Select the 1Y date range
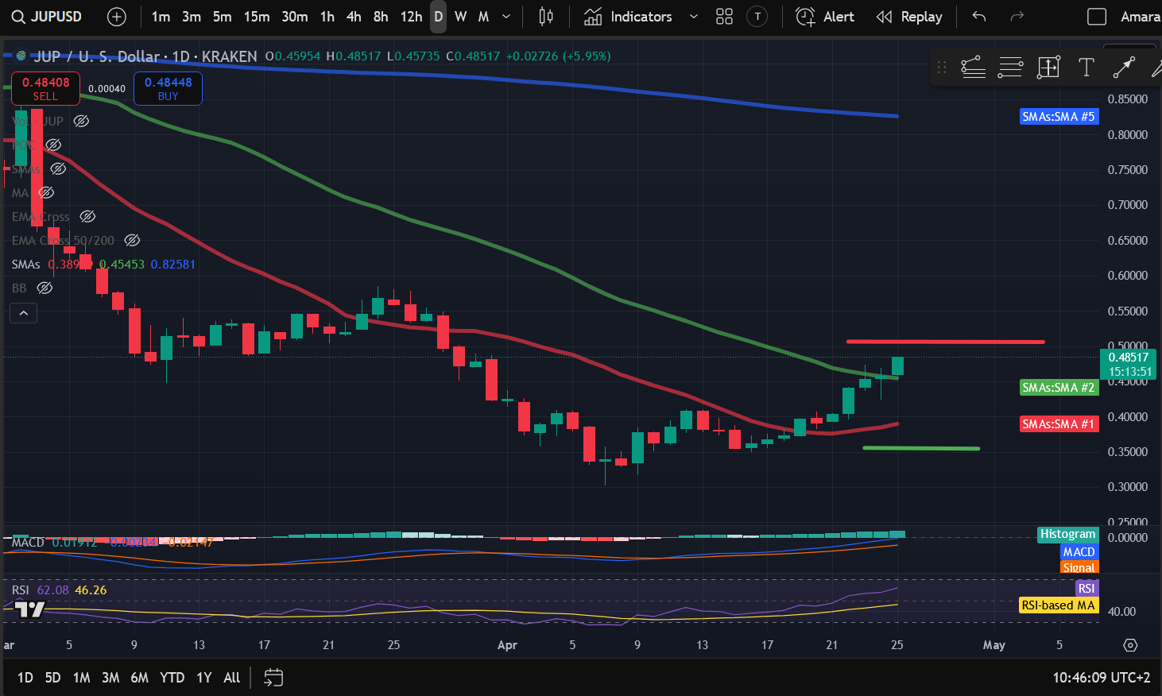 [x=204, y=678]
